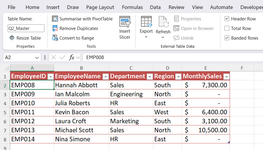Click the Insert Function fx icon
Screen dimensions: 263x150
[x=72, y=57]
